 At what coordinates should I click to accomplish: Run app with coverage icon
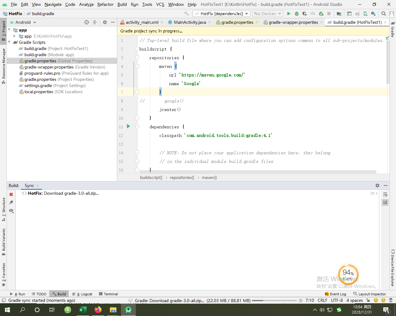coord(305,14)
